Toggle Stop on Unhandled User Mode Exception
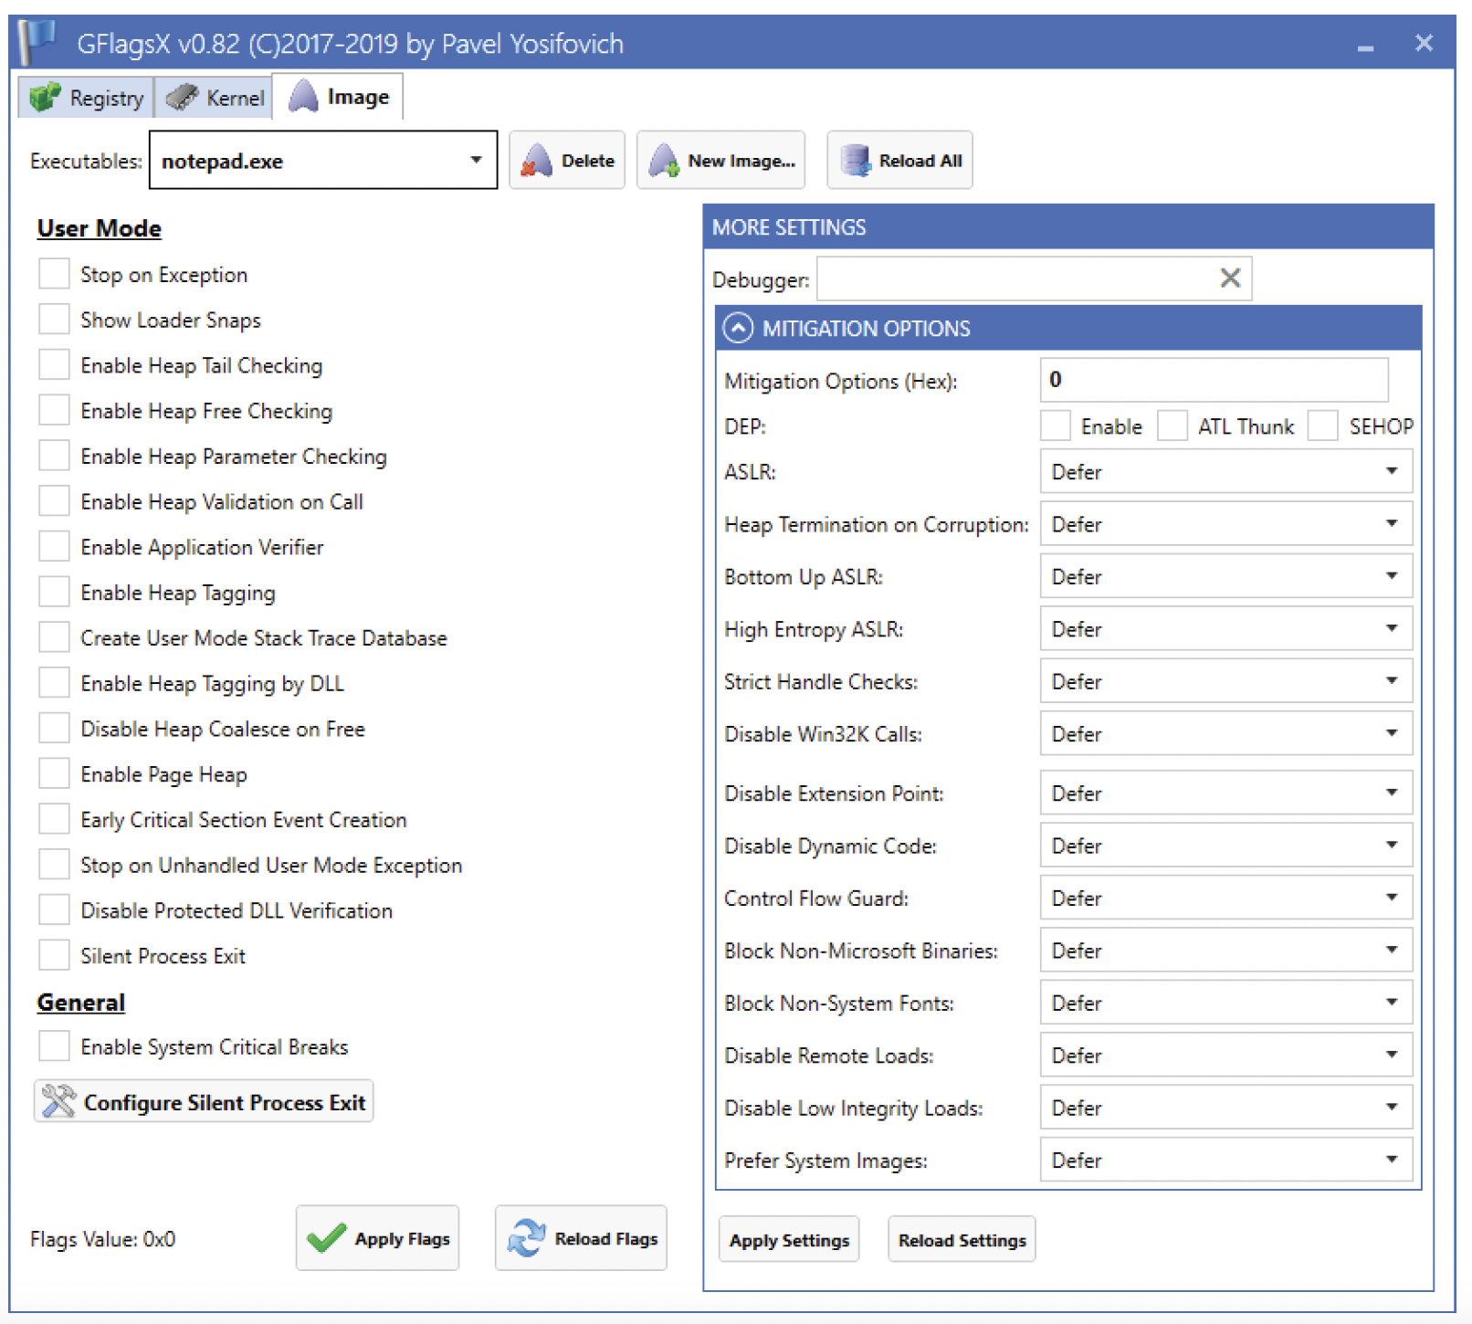1472x1324 pixels. (54, 864)
